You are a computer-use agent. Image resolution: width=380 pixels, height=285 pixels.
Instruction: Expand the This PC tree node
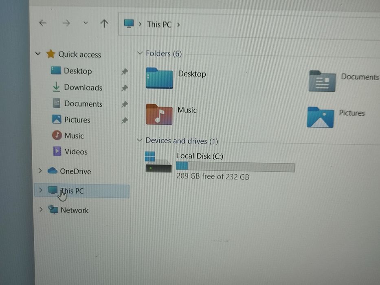tap(40, 190)
